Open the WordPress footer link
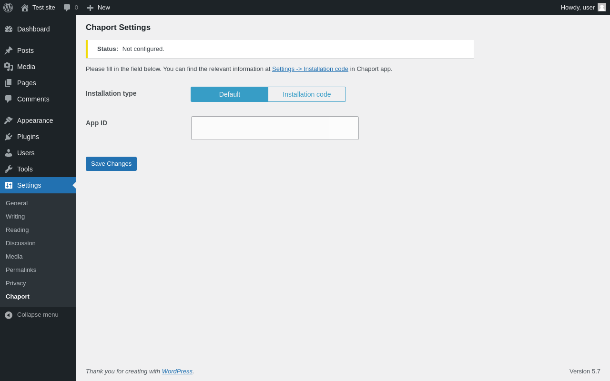 [177, 371]
